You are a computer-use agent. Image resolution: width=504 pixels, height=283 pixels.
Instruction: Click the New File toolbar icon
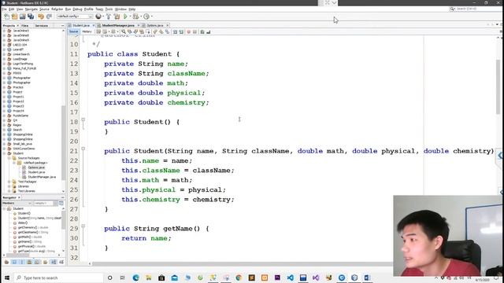[x=7, y=17]
